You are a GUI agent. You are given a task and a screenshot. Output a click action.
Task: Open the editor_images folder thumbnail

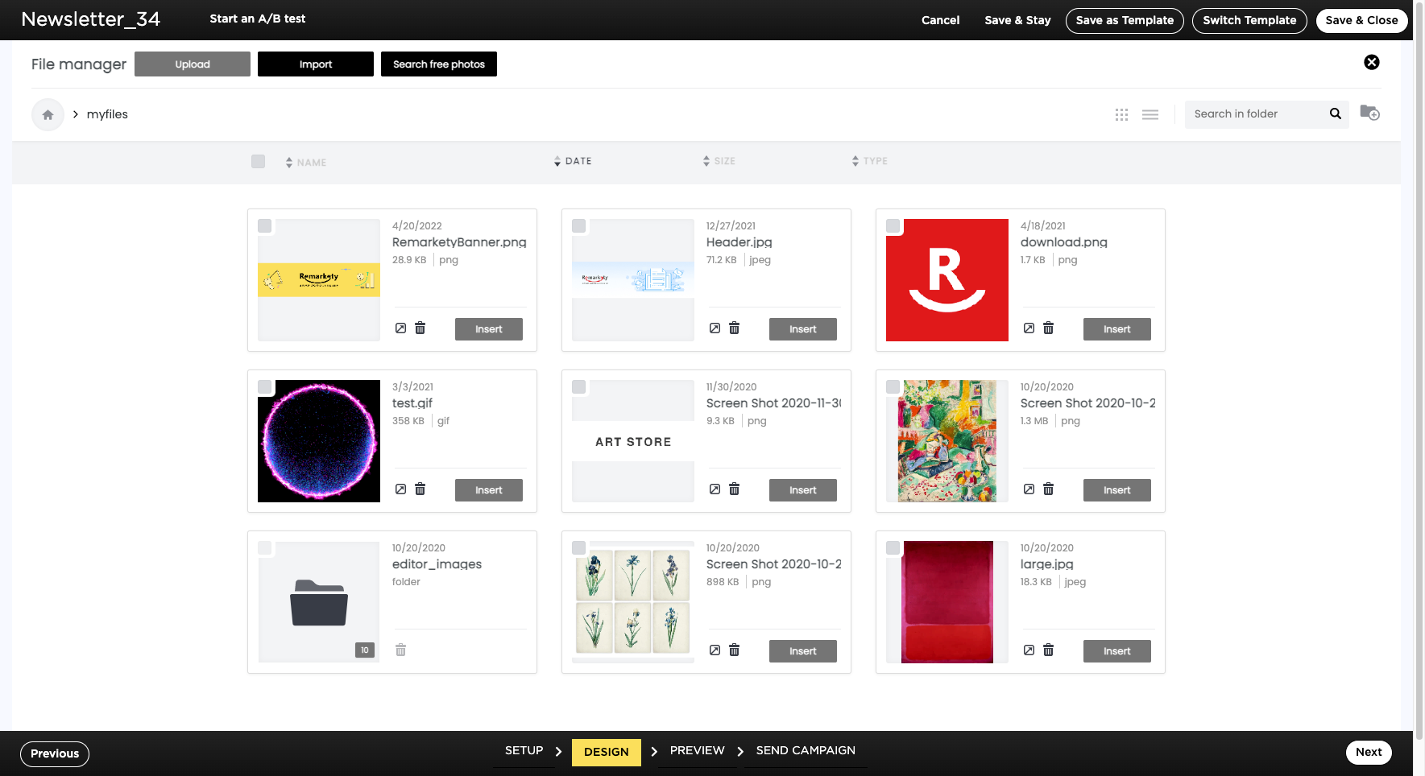(319, 602)
